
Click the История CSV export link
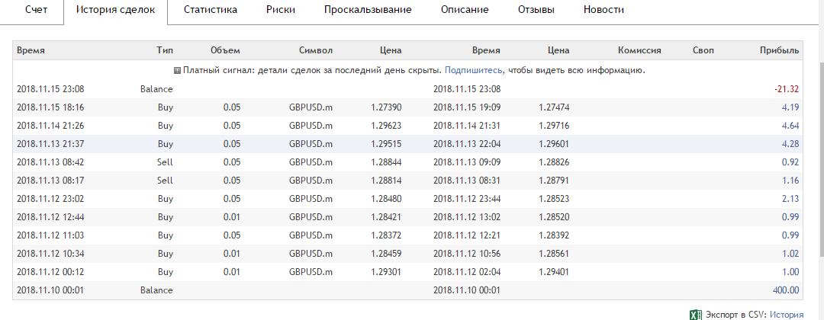coord(786,314)
